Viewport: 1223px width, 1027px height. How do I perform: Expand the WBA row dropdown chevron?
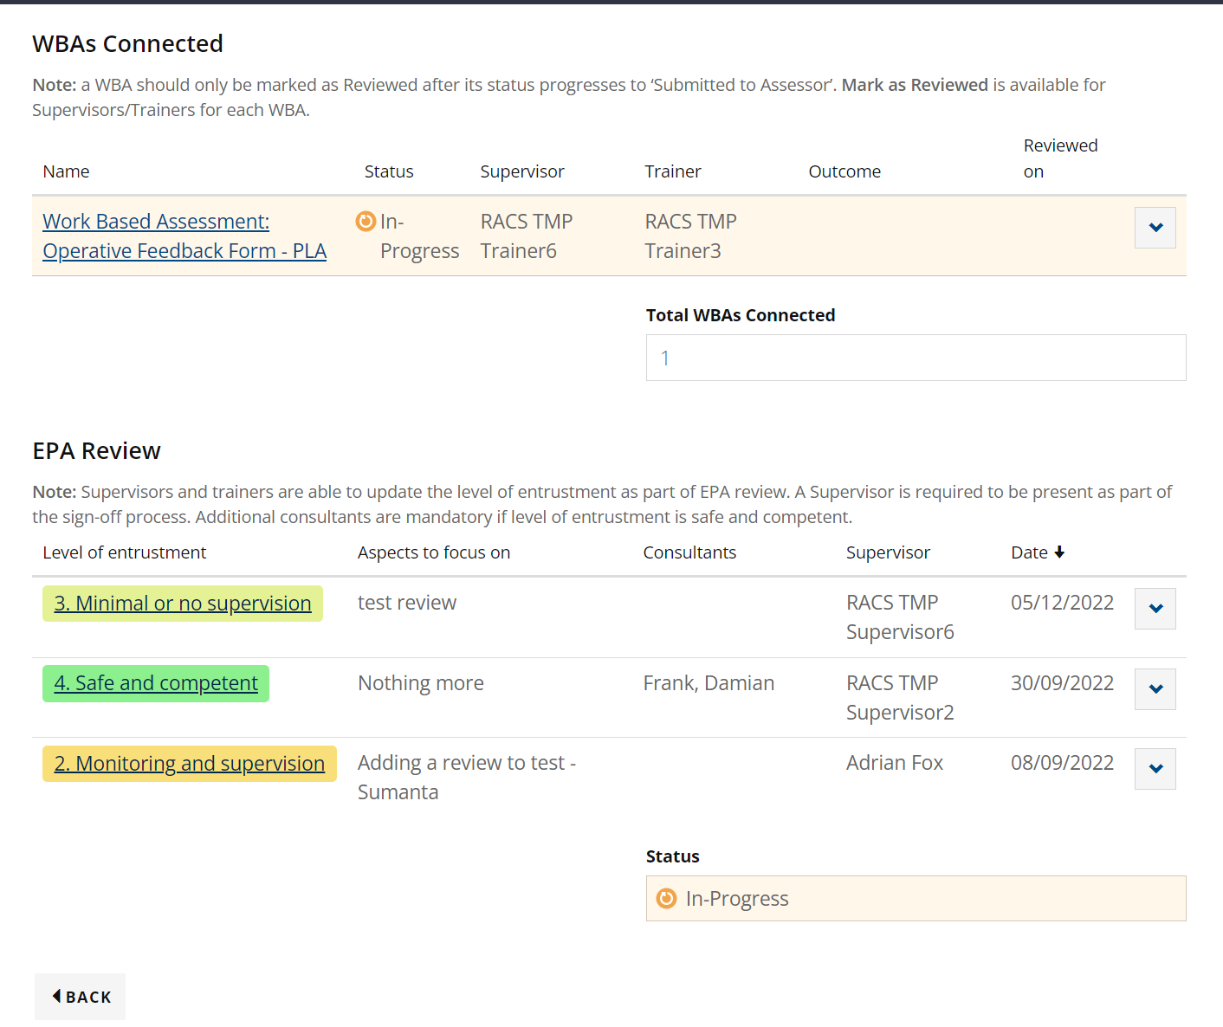click(1155, 228)
